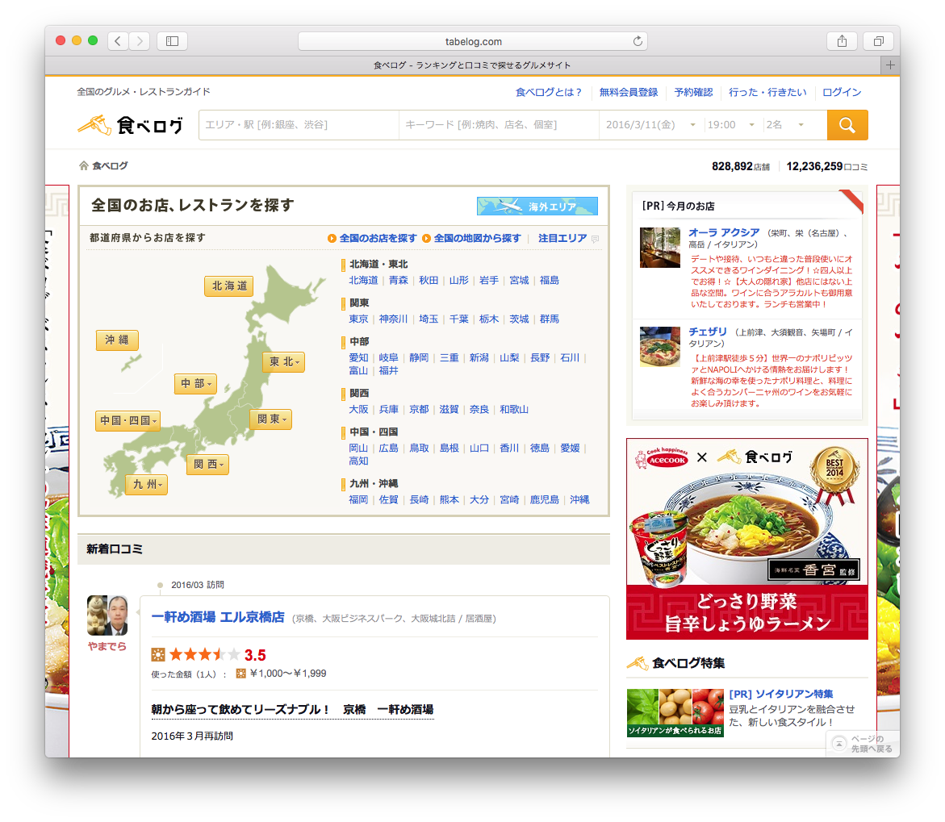Screen dimensions: 945x822
Task: Reload the page in the address bar
Action: [638, 41]
